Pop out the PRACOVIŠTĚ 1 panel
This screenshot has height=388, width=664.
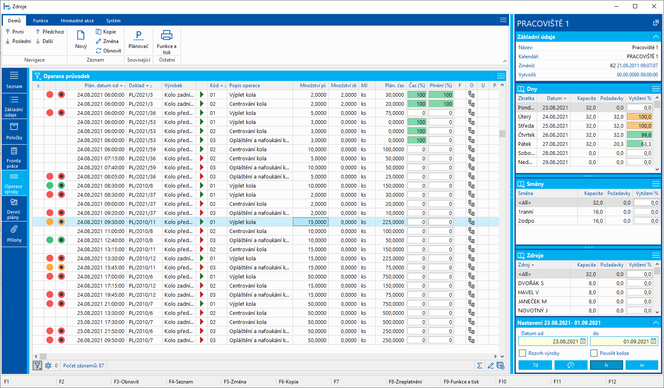point(655,23)
